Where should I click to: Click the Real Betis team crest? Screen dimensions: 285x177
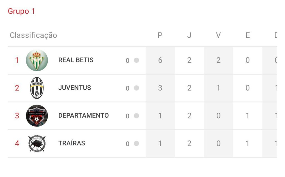click(37, 60)
